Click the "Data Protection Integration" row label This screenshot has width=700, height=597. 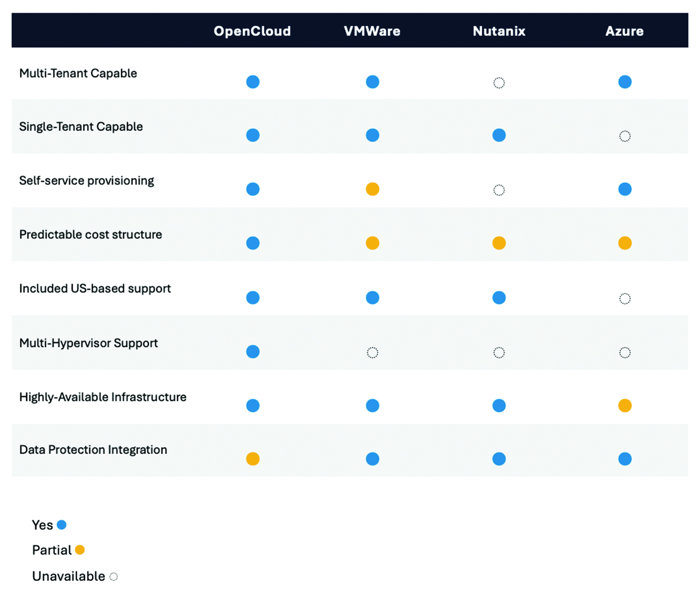click(93, 450)
